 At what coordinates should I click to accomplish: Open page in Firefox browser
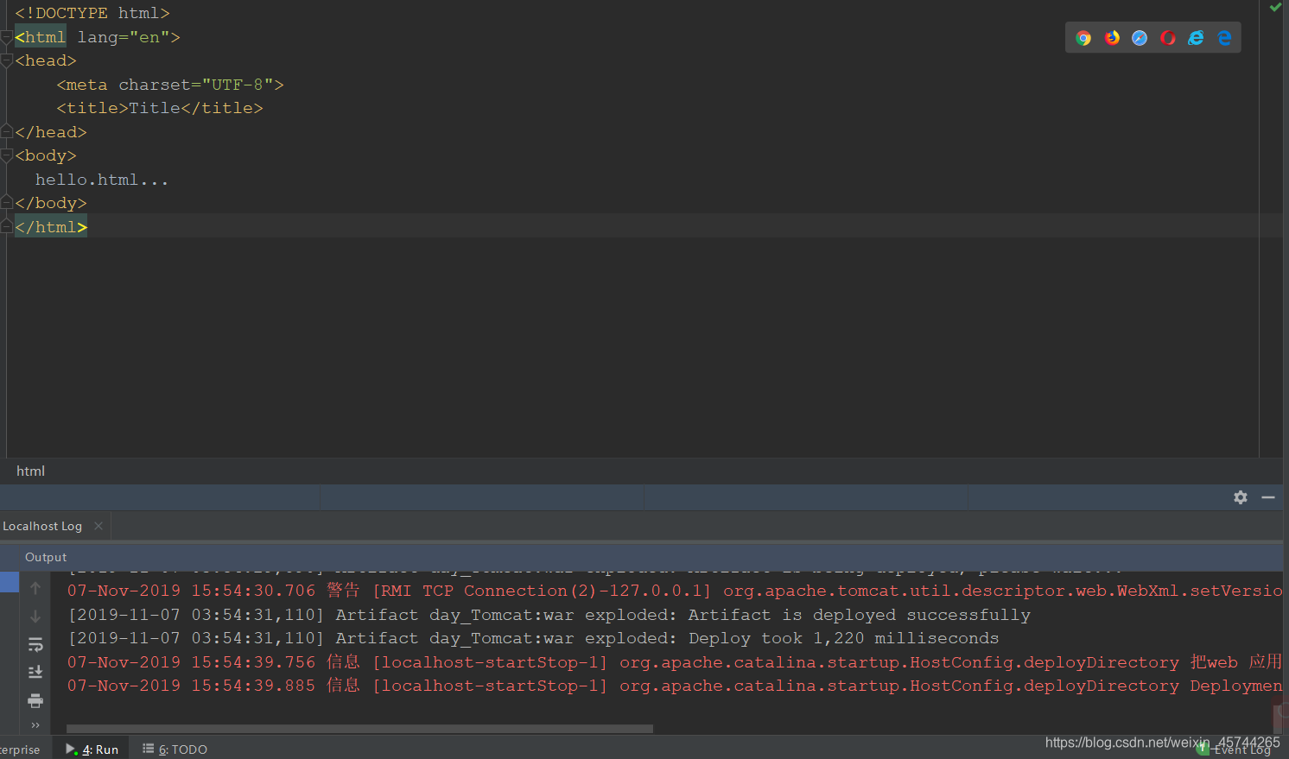(x=1112, y=38)
